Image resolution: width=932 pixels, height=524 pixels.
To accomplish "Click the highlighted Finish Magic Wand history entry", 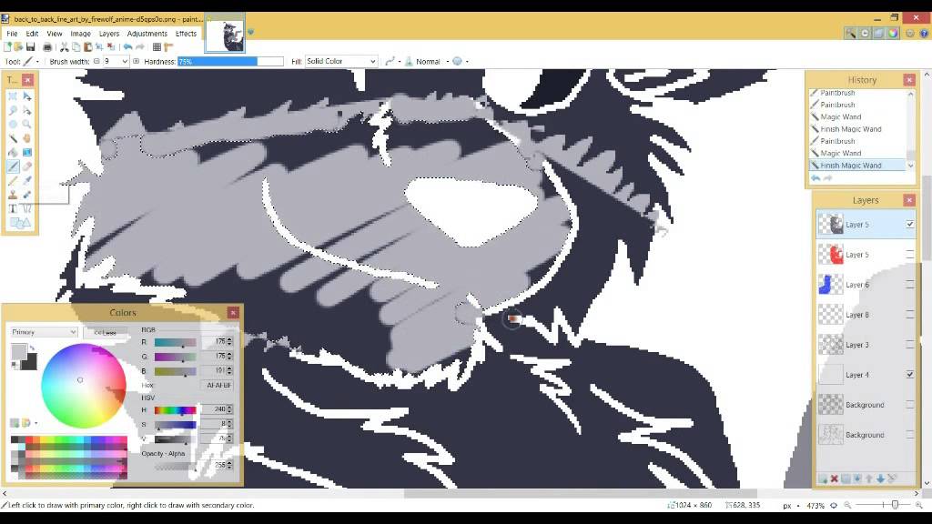I will (861, 166).
